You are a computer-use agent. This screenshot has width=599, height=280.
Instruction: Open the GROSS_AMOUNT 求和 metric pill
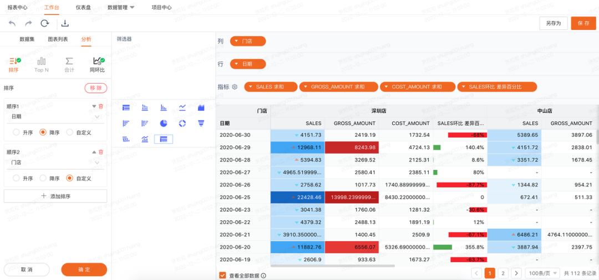[x=339, y=87]
